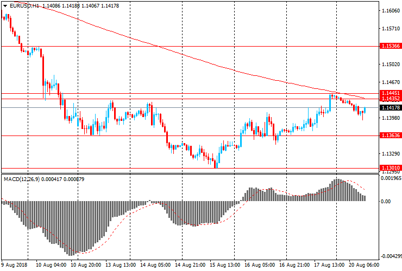The image size is (402, 271).
Task: Click the 16 Aug 21:00 time label
Action: coord(294,265)
